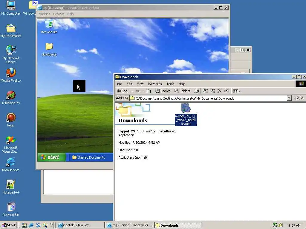
Task: Launch Internet Explorer from quick launch
Action: click(x=31, y=225)
